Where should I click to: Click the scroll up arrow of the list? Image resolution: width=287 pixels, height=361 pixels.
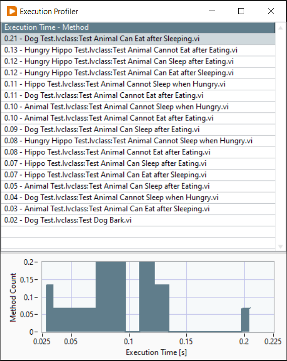pos(280,28)
